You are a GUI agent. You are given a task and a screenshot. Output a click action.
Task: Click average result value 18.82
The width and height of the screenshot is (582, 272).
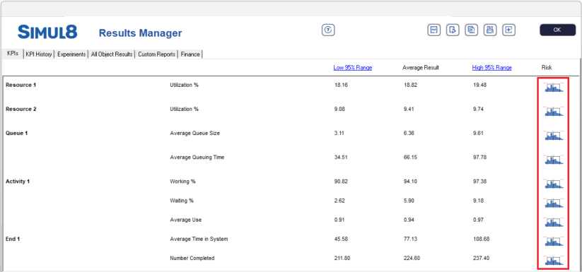coord(411,85)
